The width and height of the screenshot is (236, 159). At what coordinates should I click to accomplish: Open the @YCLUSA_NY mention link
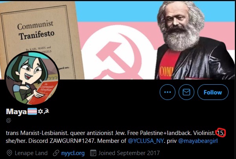tap(146, 141)
